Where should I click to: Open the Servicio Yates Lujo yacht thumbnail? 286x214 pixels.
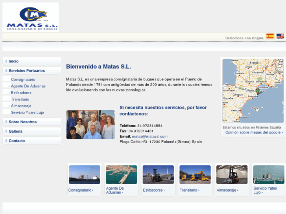click(x=269, y=174)
